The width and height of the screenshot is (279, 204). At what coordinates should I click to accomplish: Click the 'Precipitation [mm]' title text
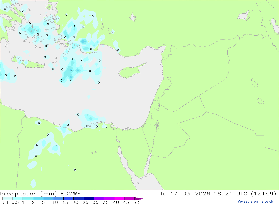point(28,194)
